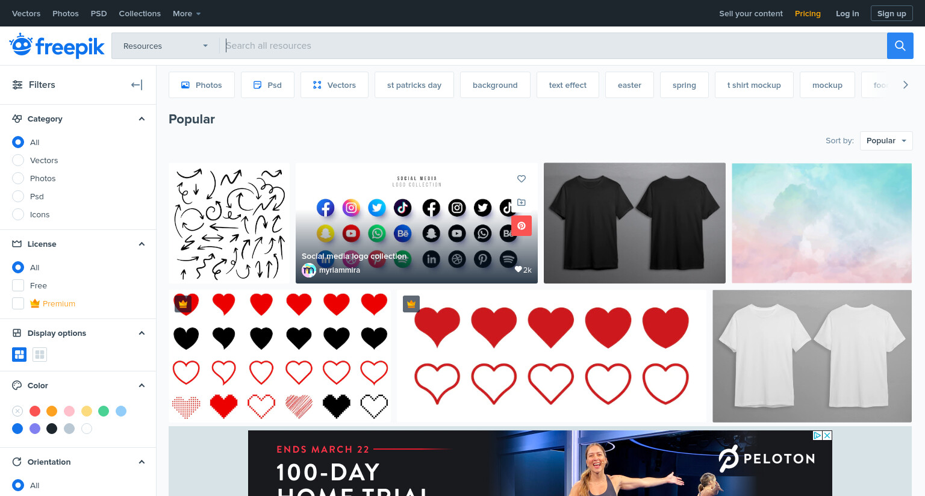The image size is (925, 496).
Task: Collapse the Color section chevron
Action: point(142,385)
